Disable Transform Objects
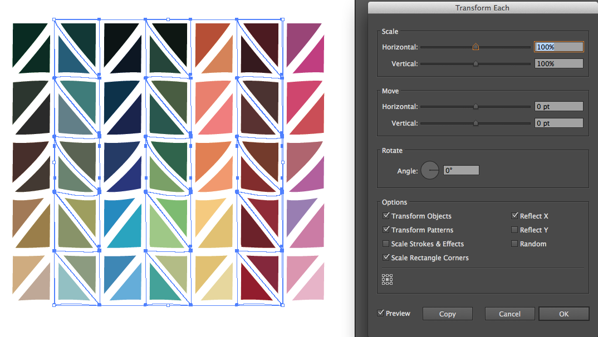Viewport: 598px width, 337px height. [x=386, y=216]
